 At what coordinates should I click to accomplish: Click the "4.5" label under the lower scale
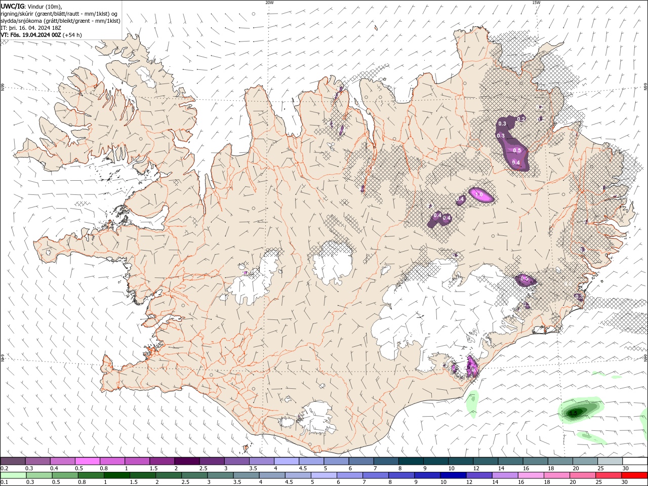pos(289,482)
